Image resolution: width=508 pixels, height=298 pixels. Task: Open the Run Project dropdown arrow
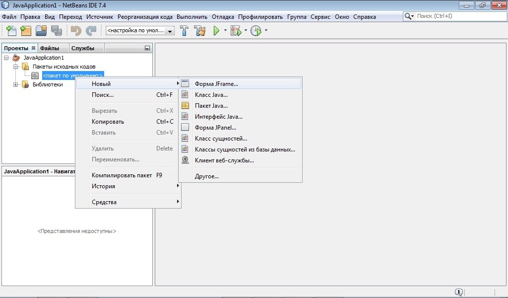(x=225, y=30)
